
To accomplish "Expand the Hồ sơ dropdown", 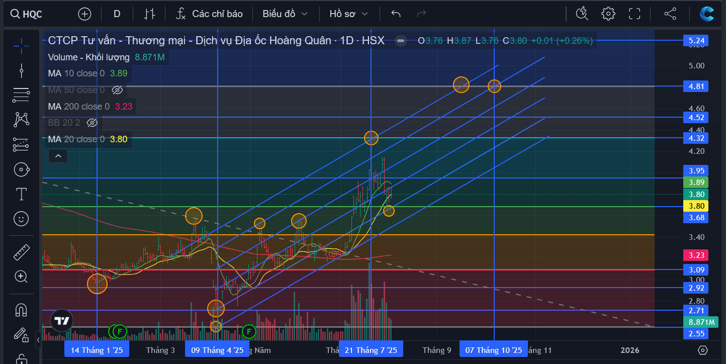I will coord(348,14).
